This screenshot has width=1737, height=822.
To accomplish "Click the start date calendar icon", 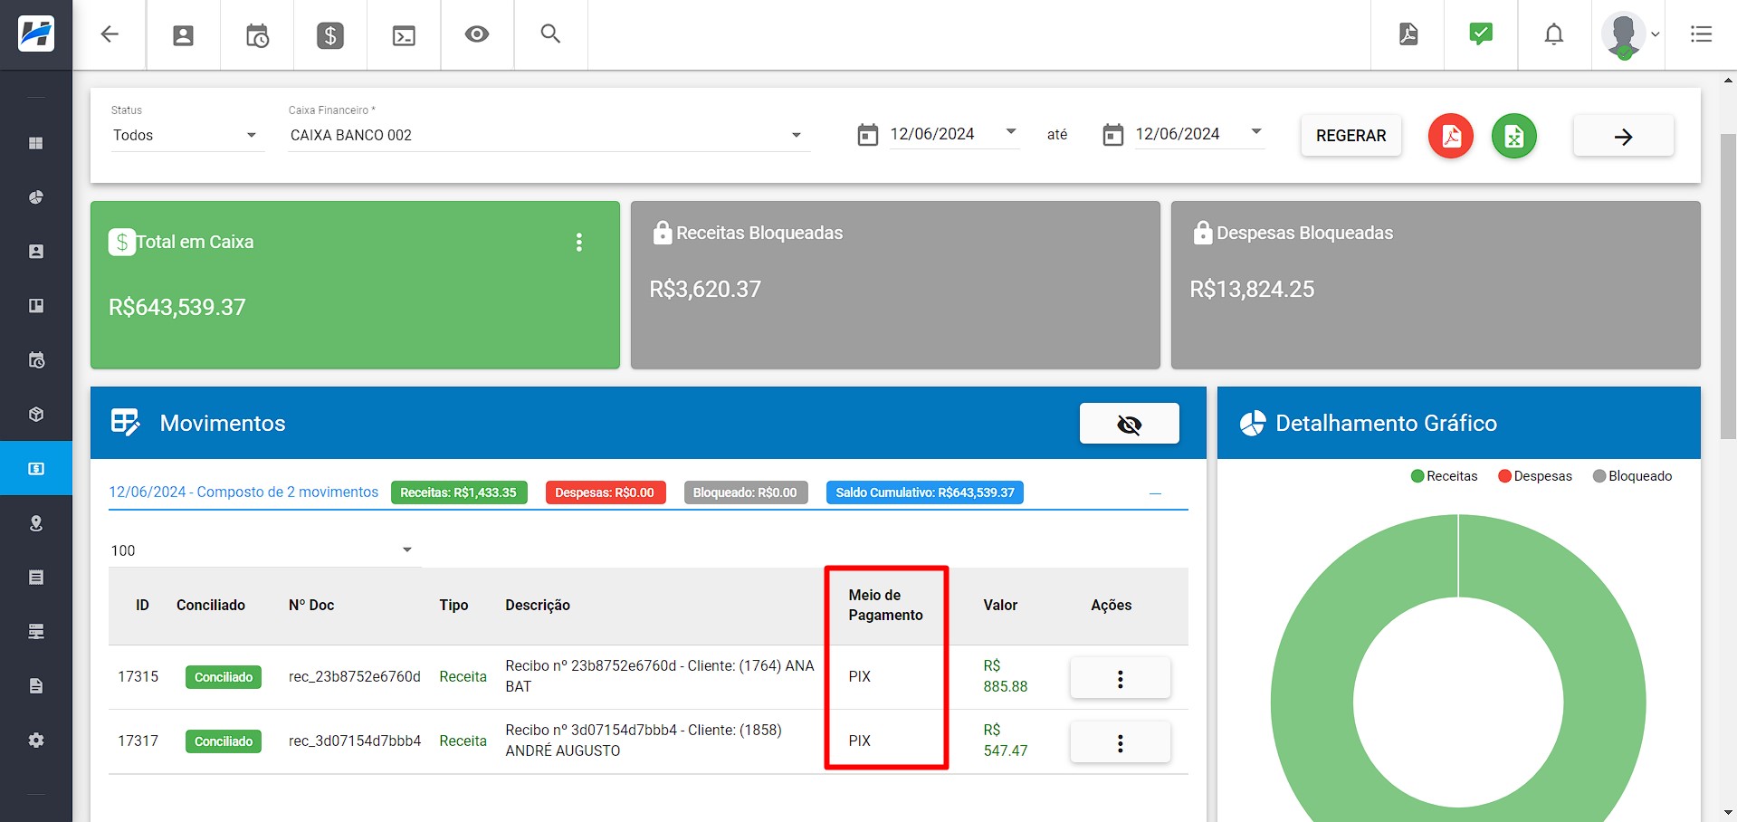I will coord(867,135).
